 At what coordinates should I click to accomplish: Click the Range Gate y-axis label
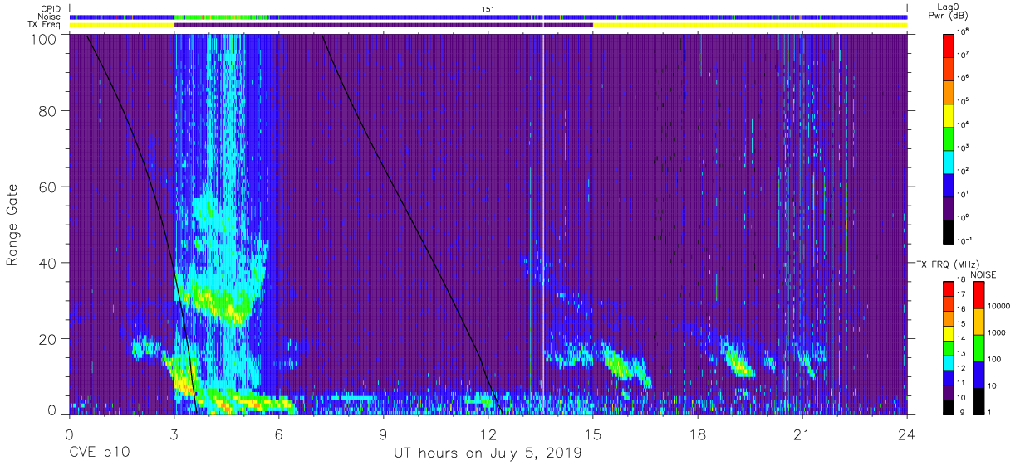coord(12,225)
